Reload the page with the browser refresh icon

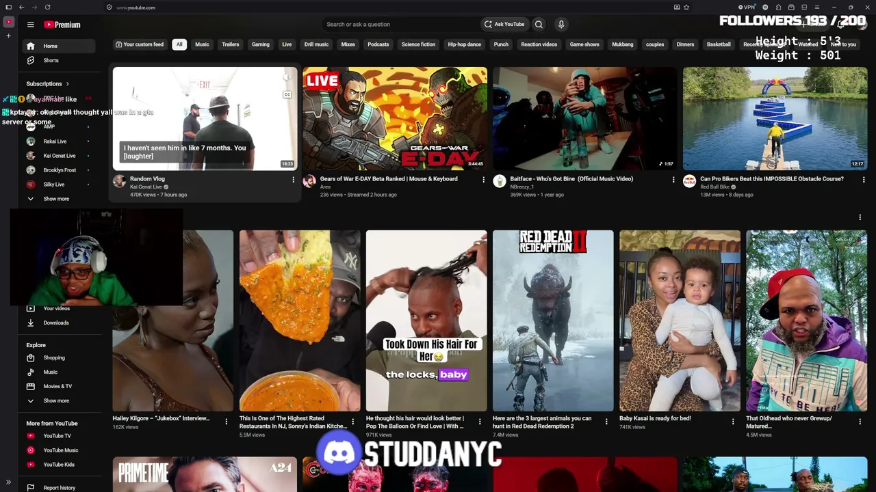(47, 8)
